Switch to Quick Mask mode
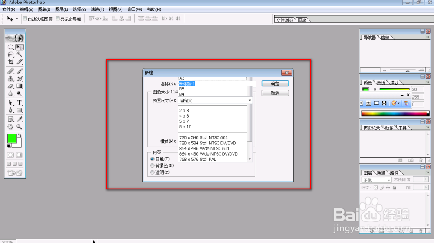 (19, 155)
